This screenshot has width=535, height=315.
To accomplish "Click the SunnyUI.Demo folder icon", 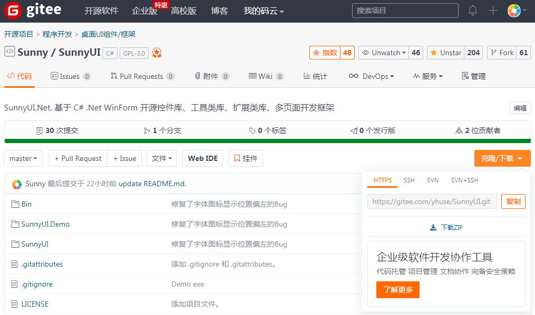I will (x=15, y=224).
